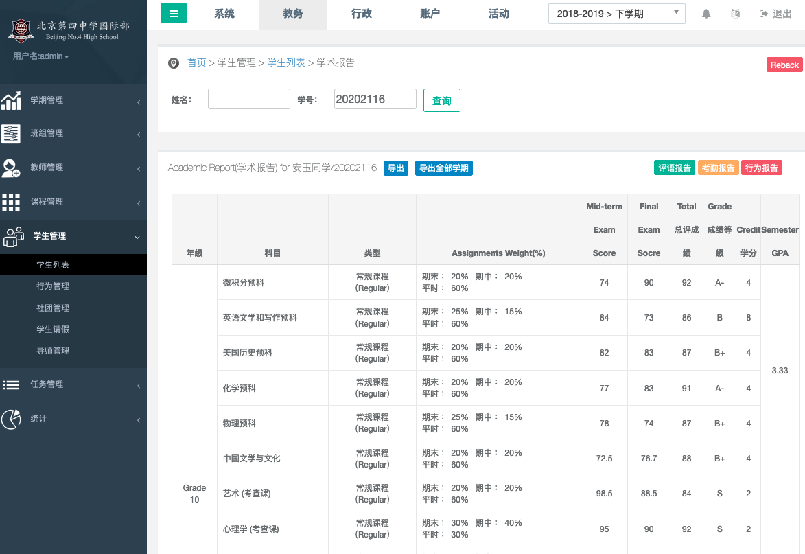Focus the 学号 student number field

375,99
